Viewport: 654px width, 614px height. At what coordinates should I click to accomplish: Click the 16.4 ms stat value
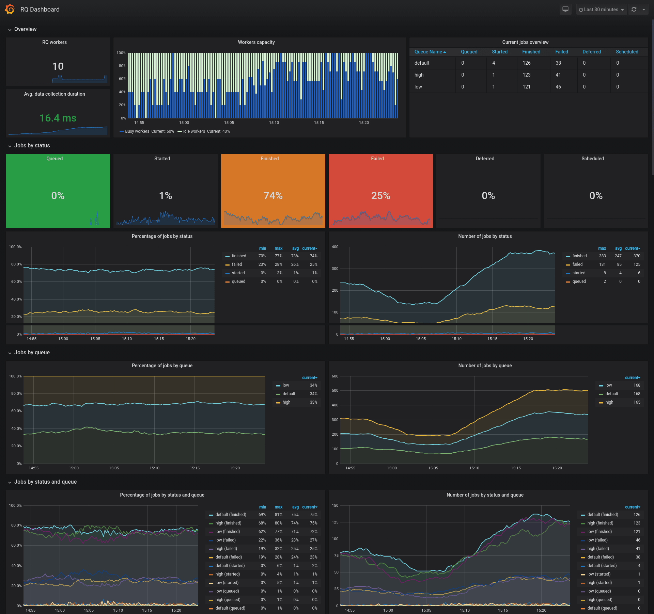coord(58,118)
